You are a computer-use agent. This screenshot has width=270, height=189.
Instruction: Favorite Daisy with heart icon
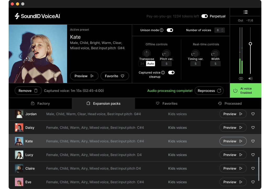click(253, 127)
